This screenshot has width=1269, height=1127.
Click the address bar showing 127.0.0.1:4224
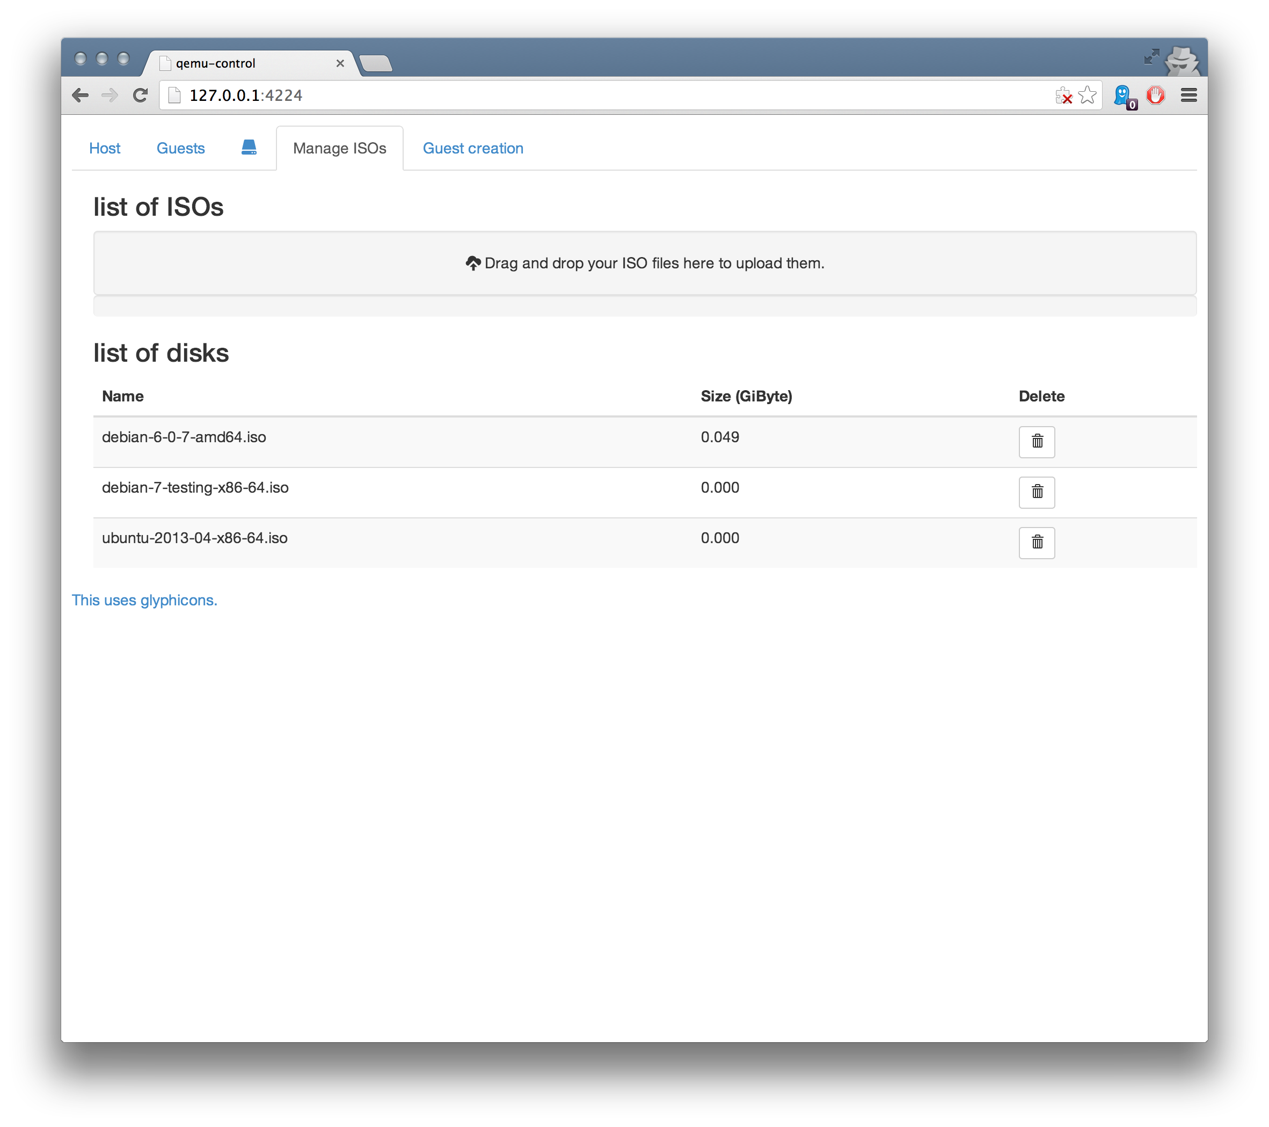tap(559, 95)
